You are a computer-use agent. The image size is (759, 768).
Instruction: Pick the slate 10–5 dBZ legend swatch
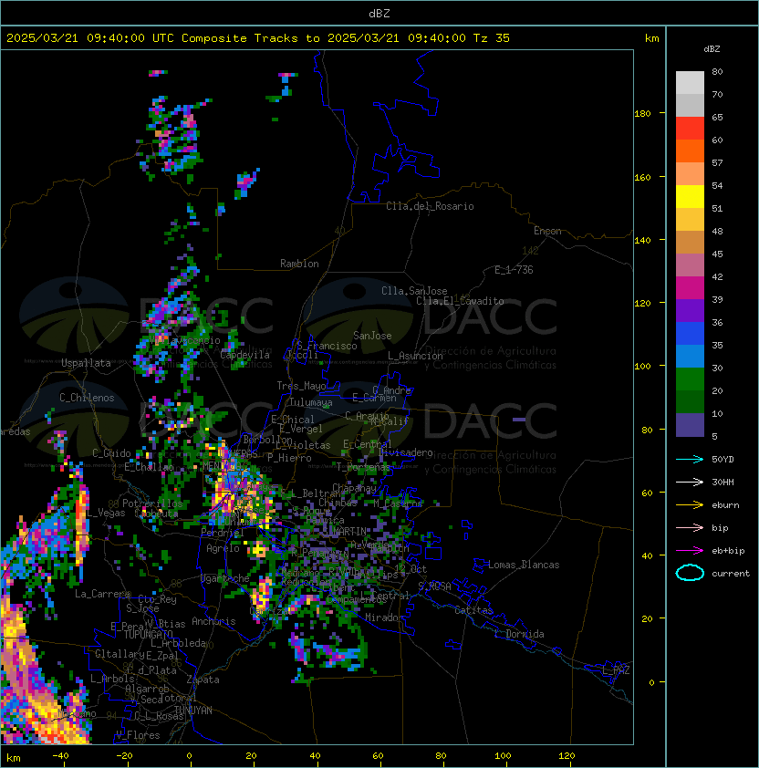tap(690, 425)
